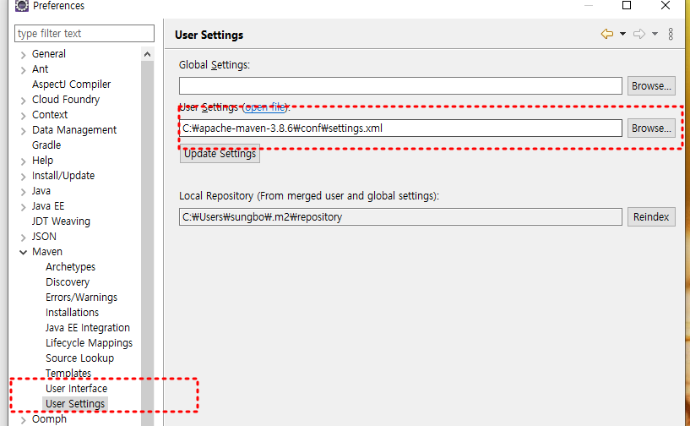Open the back history dropdown arrow
This screenshot has width=690, height=426.
(622, 34)
